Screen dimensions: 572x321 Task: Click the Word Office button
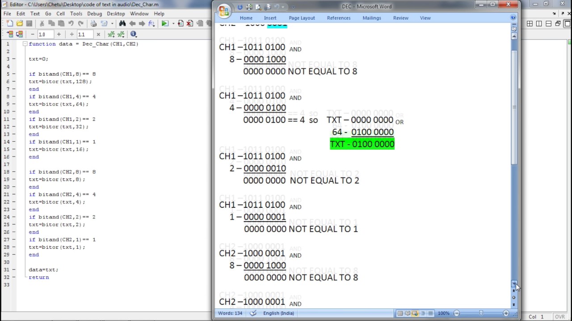(x=224, y=11)
